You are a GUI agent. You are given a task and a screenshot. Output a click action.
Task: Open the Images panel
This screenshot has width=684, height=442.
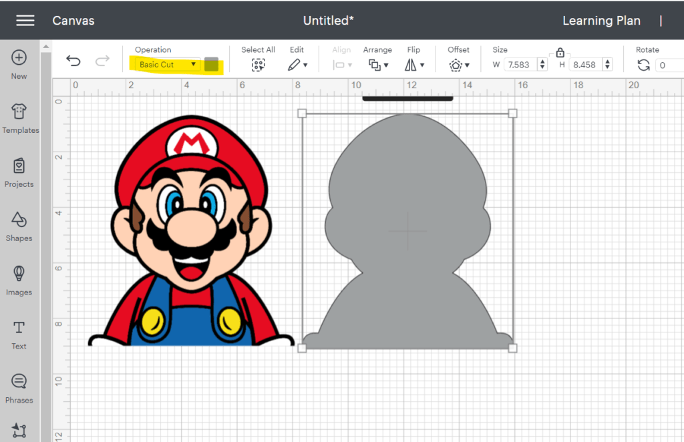[19, 280]
